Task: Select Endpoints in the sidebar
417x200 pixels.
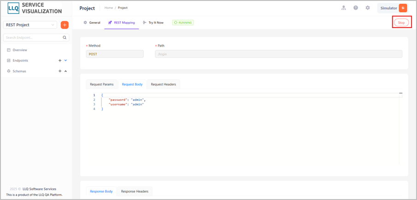Action: click(20, 61)
